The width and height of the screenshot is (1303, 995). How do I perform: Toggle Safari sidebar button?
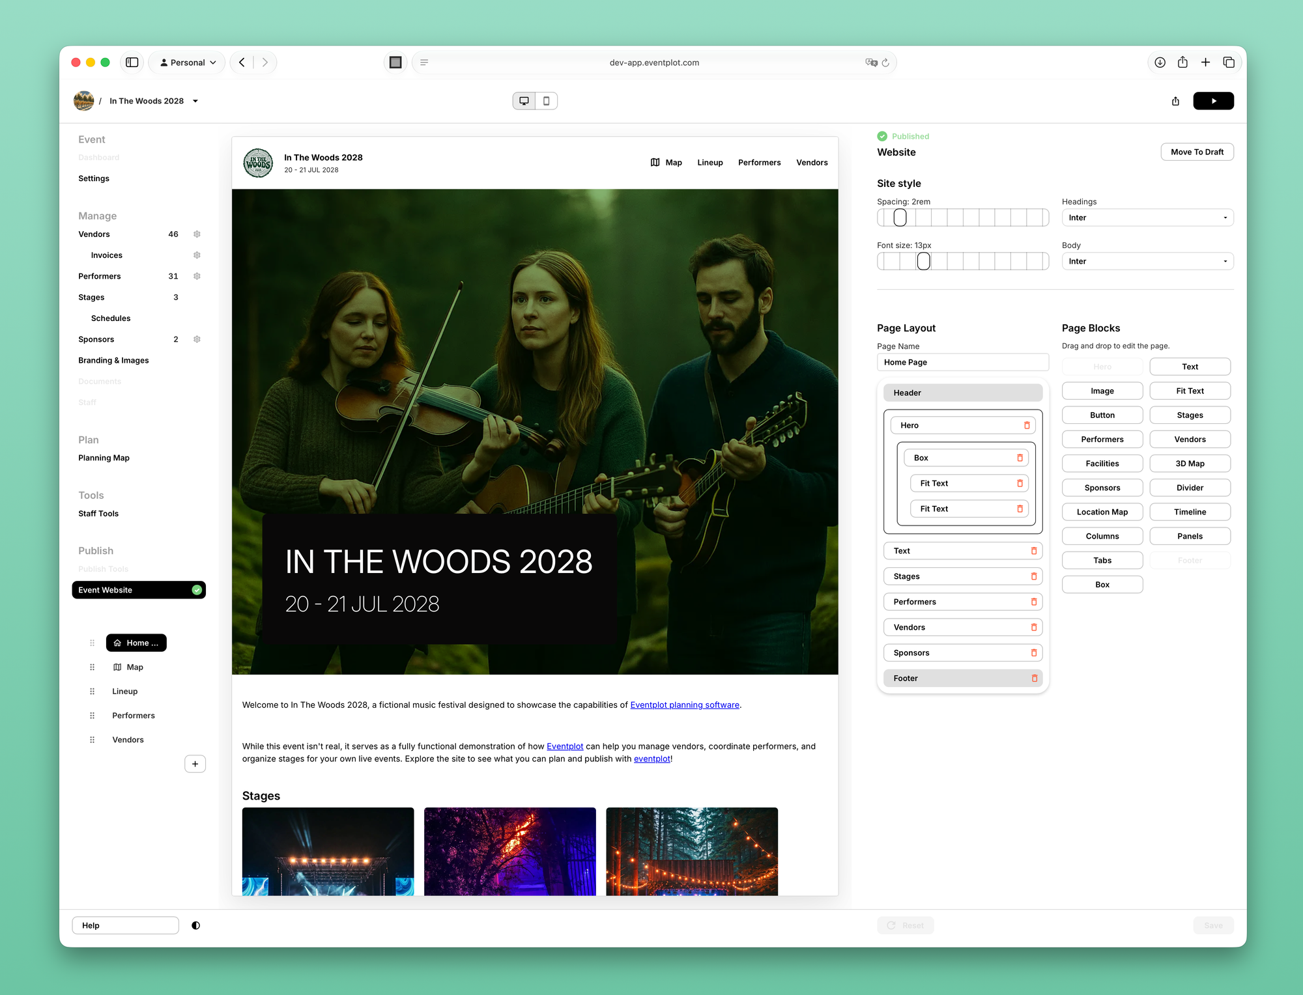tap(132, 63)
